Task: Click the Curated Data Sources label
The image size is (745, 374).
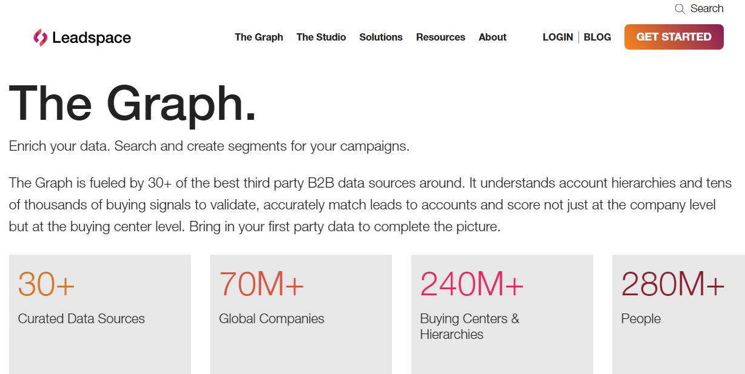Action: point(82,318)
